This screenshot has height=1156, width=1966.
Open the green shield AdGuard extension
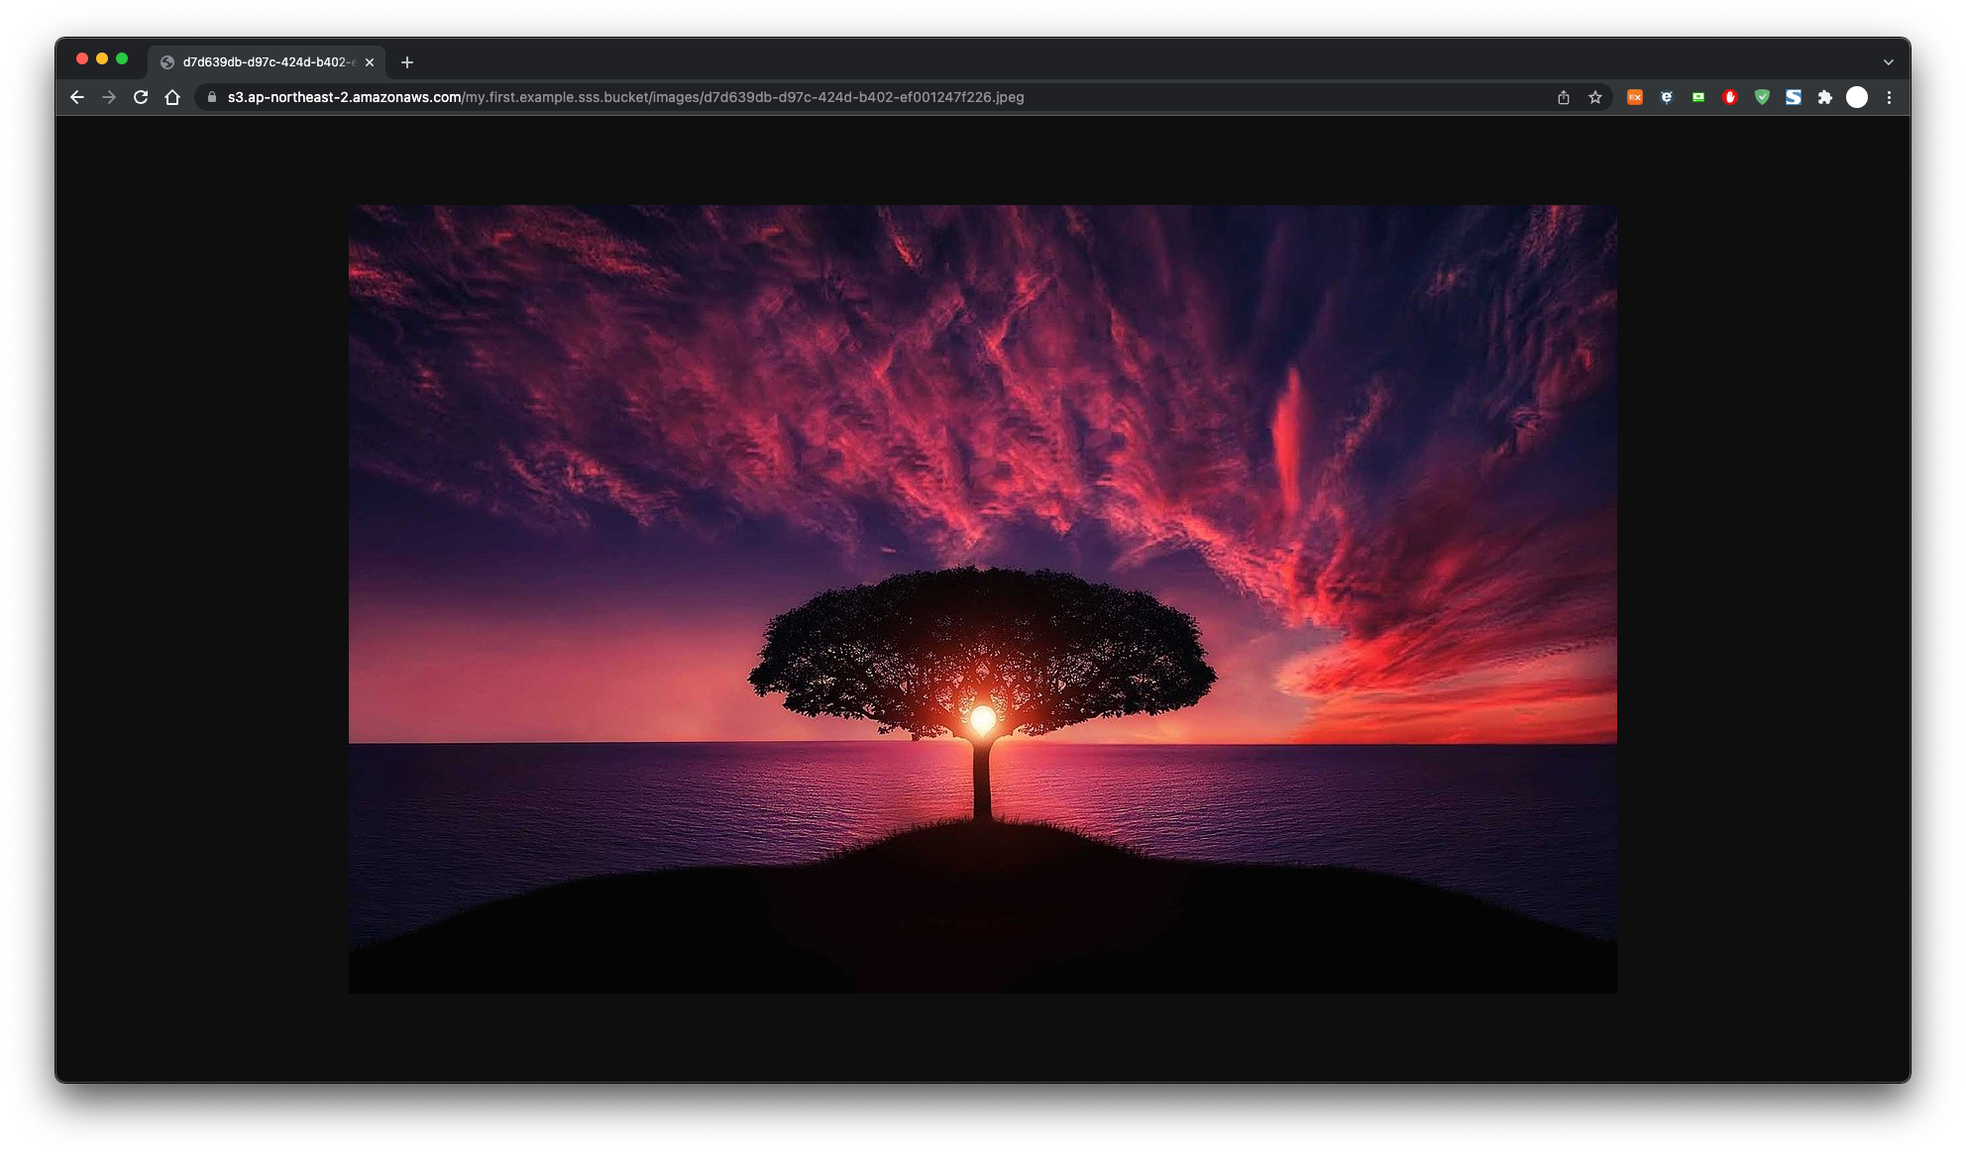click(1762, 97)
